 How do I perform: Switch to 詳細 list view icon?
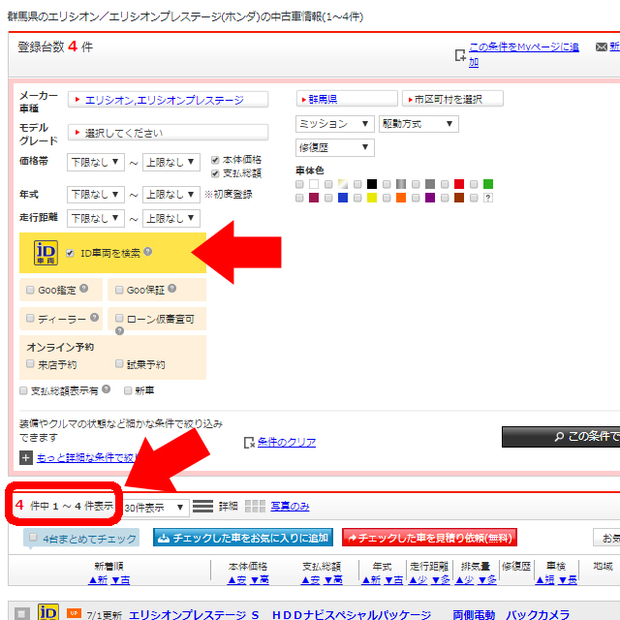[202, 506]
